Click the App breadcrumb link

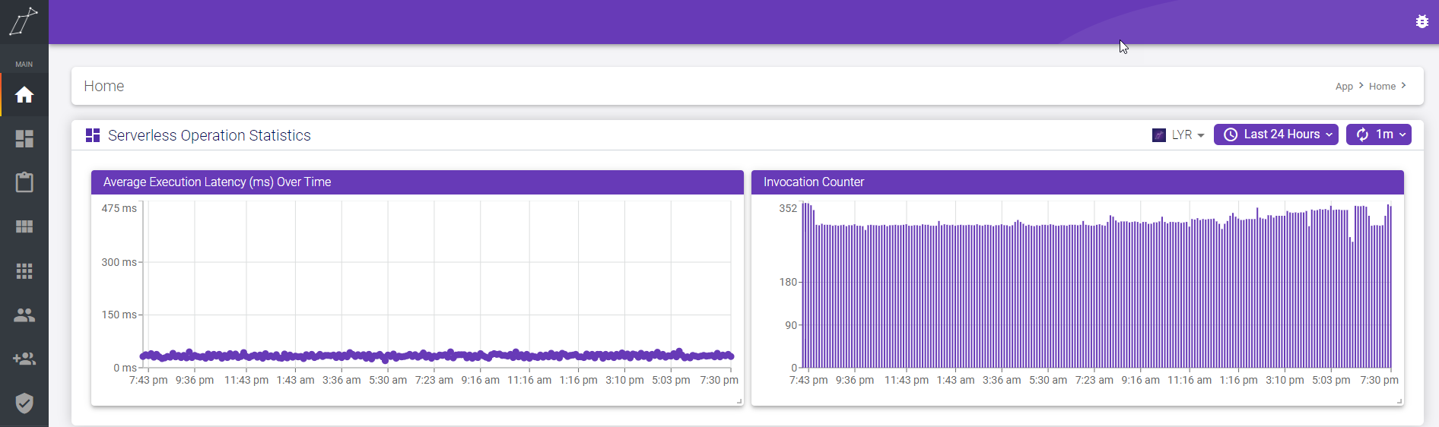[1344, 87]
